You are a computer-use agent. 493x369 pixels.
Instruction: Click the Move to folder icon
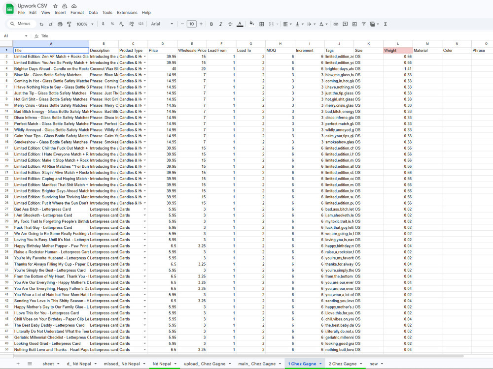(65, 6)
